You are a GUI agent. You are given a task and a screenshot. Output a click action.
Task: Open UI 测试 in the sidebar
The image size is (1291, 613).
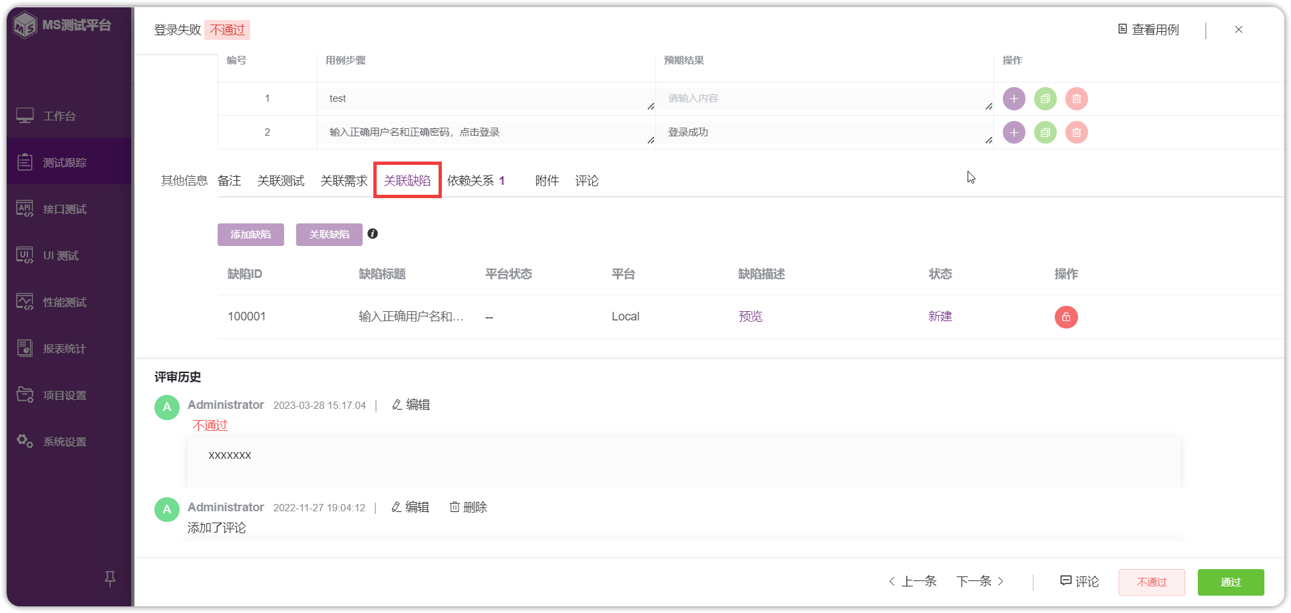pos(69,255)
